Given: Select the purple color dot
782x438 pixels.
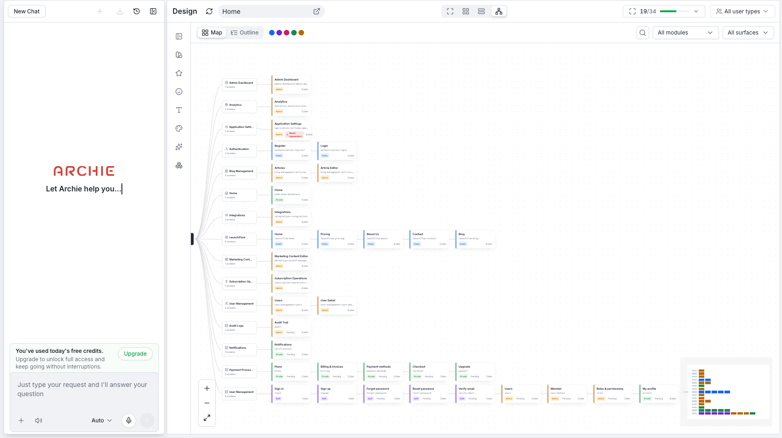Looking at the screenshot, I should tap(279, 33).
